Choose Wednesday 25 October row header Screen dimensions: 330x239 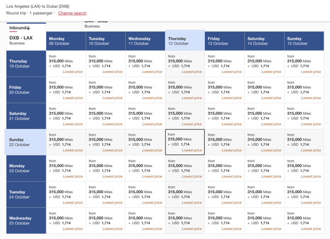coord(26,221)
